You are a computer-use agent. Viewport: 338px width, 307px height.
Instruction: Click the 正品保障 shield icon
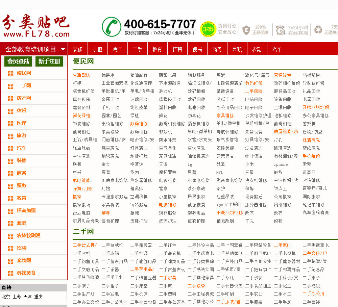[246, 30]
